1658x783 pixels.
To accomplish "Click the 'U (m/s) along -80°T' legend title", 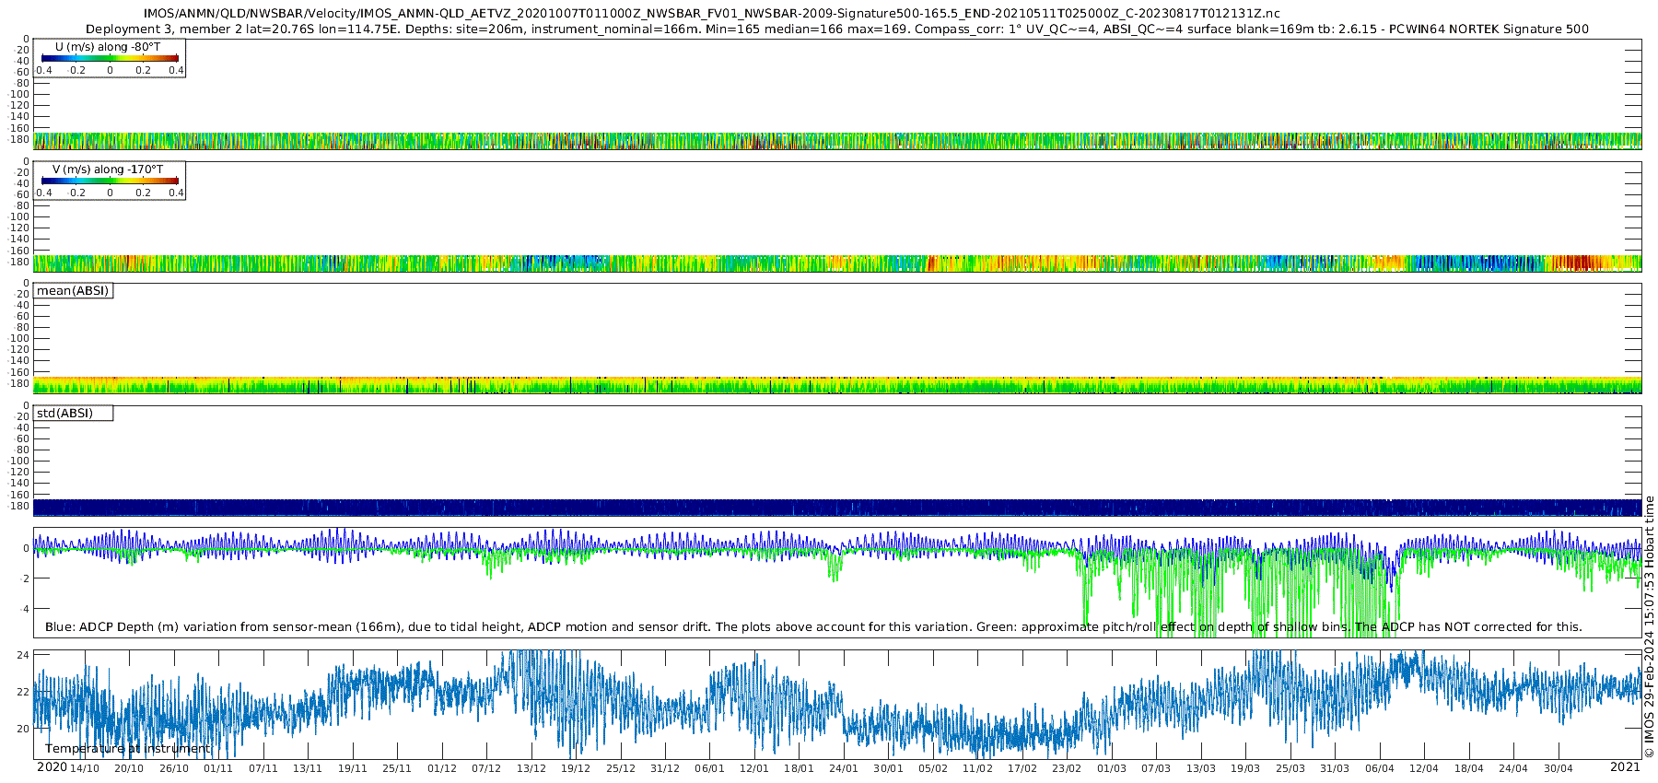I will [108, 47].
